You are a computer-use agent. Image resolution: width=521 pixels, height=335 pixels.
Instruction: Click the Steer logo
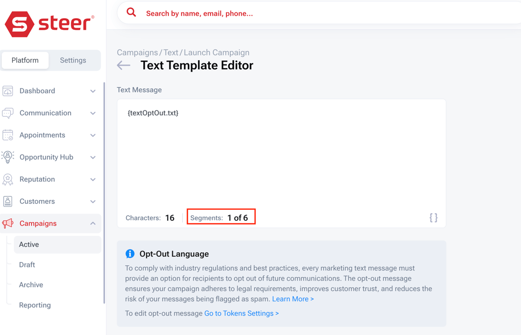[x=49, y=24]
